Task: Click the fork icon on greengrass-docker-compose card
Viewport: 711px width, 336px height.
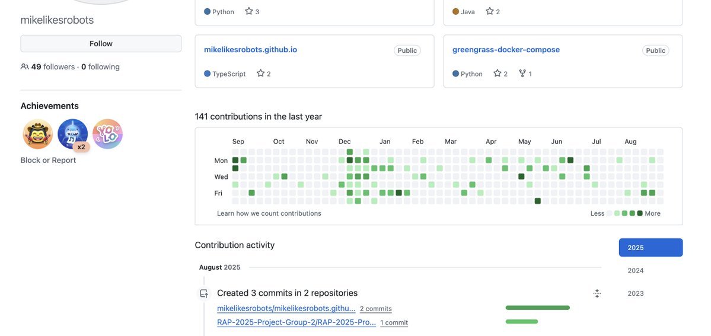Action: click(522, 73)
